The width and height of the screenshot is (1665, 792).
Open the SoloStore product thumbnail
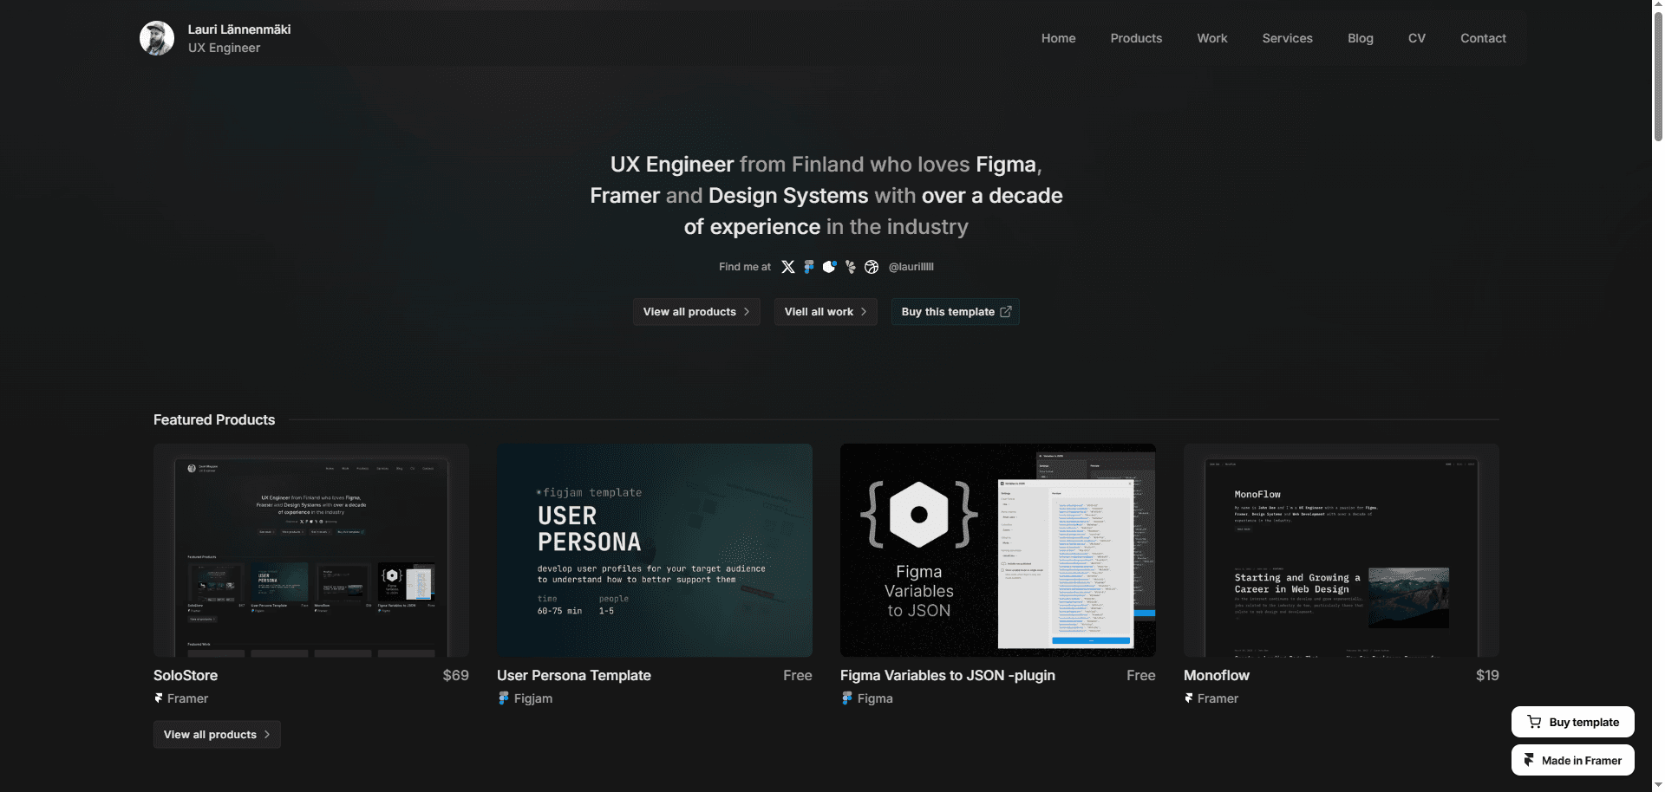311,550
